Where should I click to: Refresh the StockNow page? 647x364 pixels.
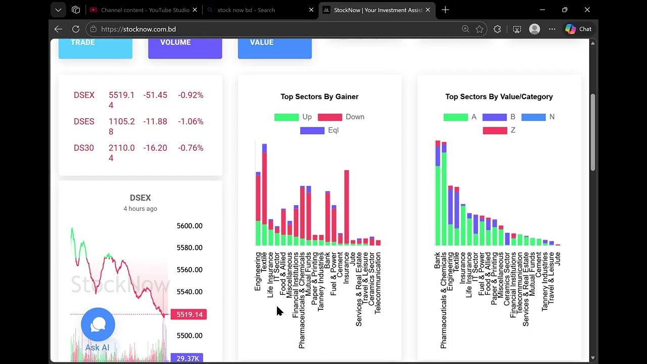click(76, 29)
